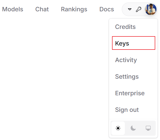Collapse the account menu with the triangle arrow
The width and height of the screenshot is (160, 140).
coord(130,9)
